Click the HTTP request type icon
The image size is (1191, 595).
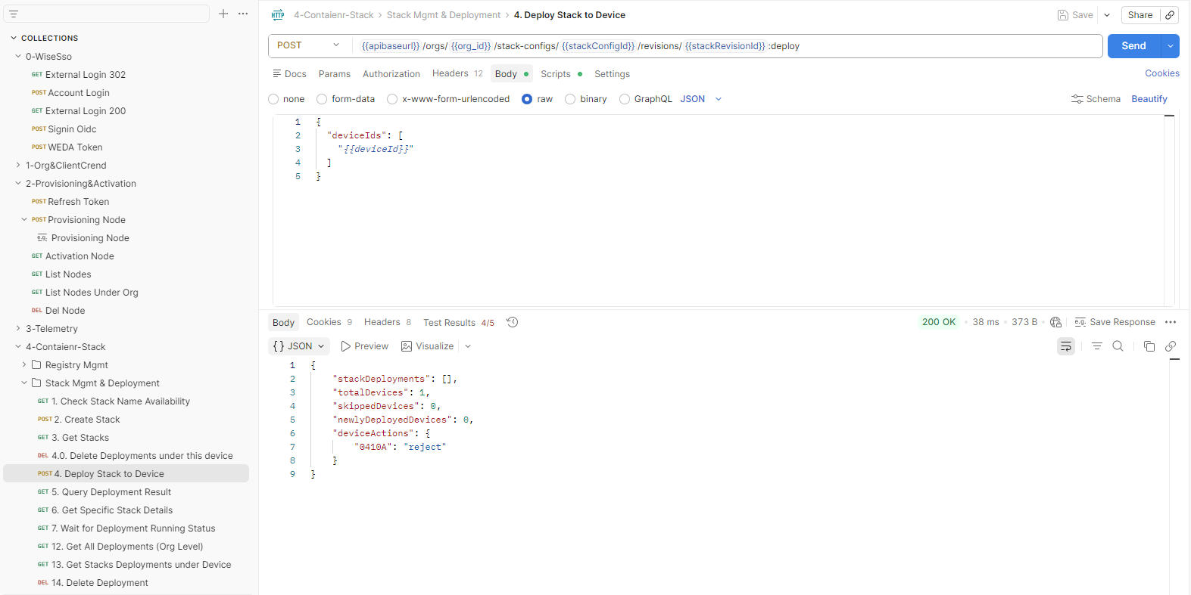pyautogui.click(x=278, y=15)
